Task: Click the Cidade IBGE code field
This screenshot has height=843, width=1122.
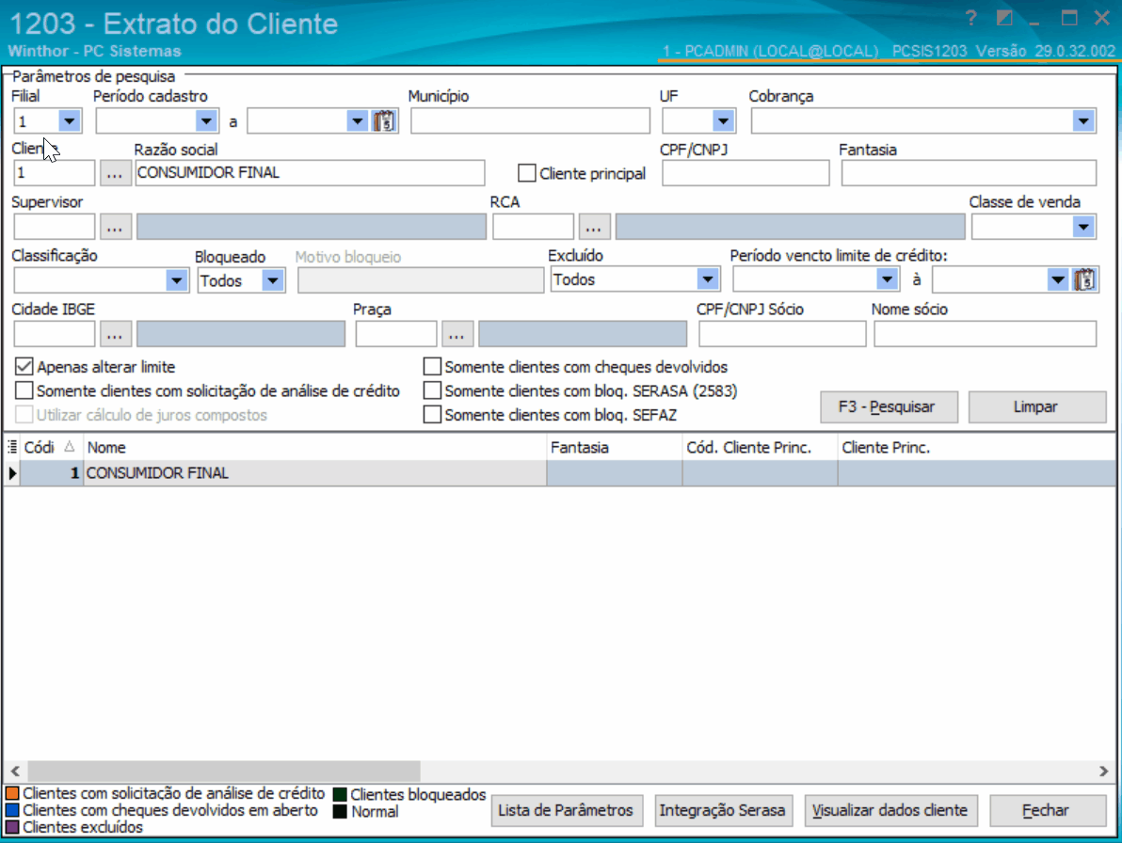Action: pos(55,334)
